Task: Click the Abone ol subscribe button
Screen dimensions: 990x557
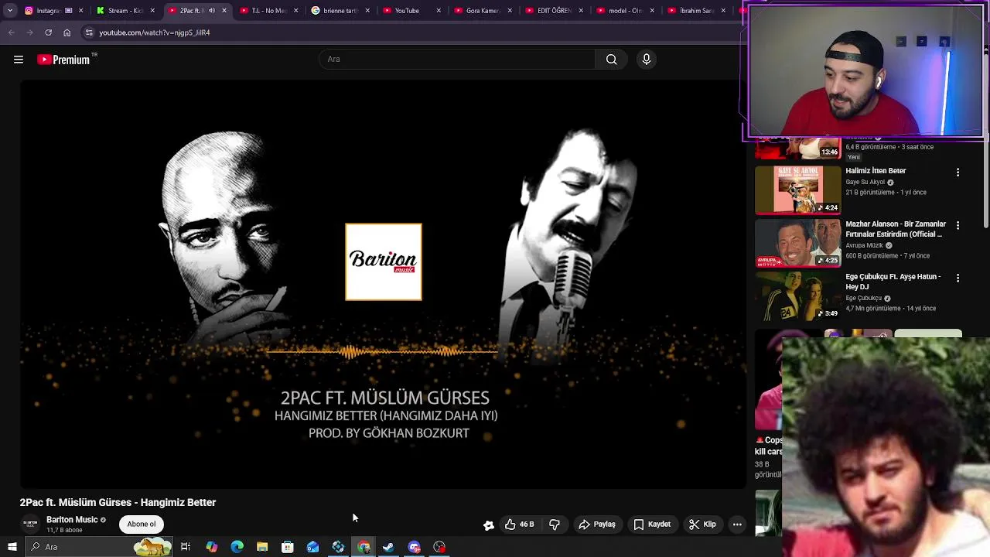Action: [142, 524]
